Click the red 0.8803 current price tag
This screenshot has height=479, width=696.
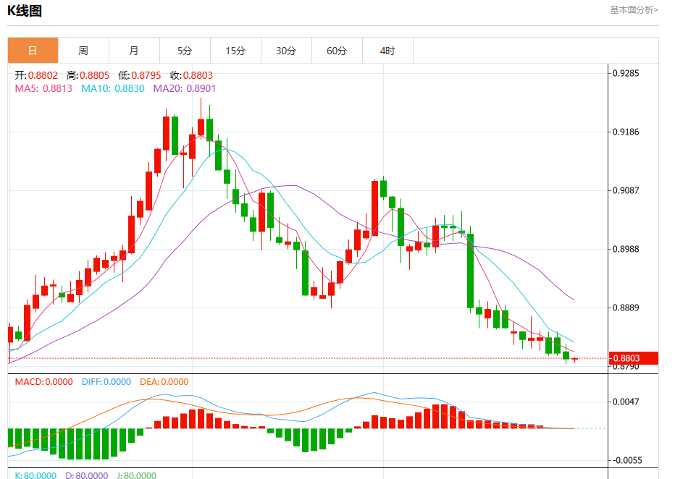pyautogui.click(x=634, y=358)
